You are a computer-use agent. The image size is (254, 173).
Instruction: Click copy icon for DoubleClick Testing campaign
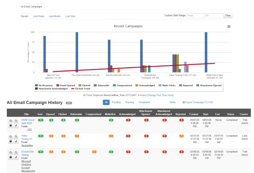[x=16, y=152]
